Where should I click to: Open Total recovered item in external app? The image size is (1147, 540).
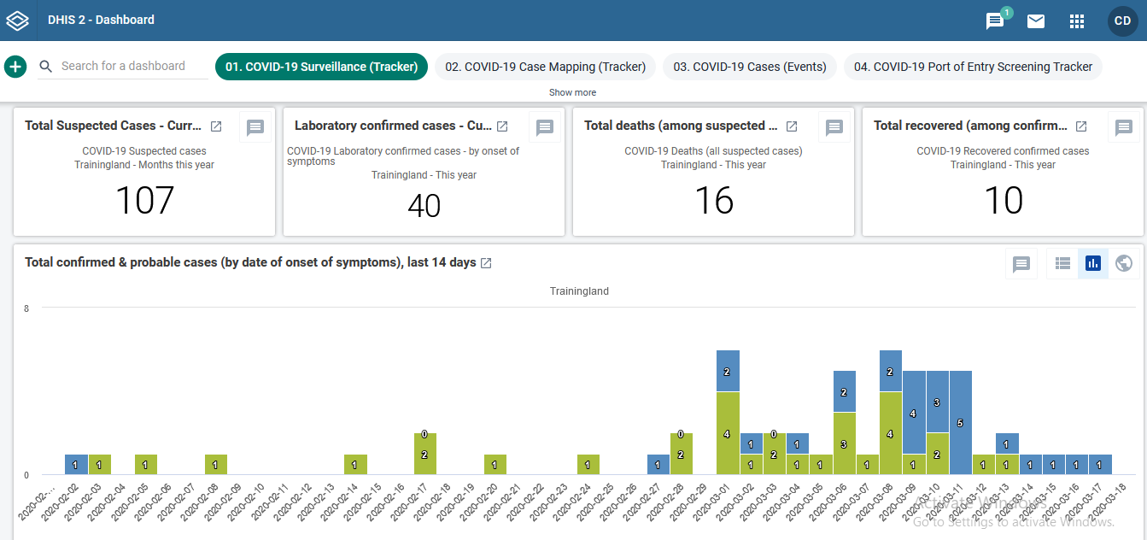pyautogui.click(x=1081, y=126)
